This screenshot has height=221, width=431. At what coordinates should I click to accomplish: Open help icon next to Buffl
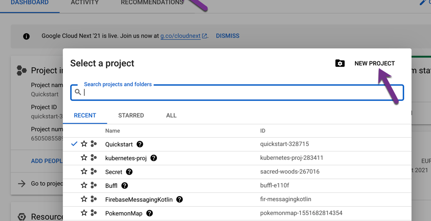(x=125, y=186)
